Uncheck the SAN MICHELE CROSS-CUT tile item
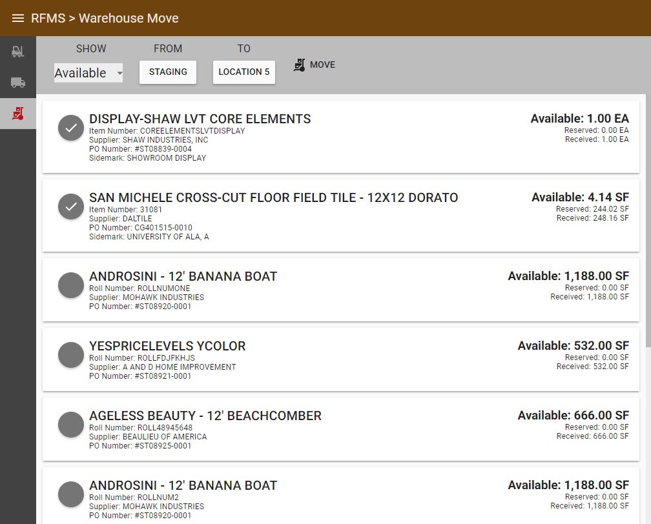The width and height of the screenshot is (651, 524). tap(71, 207)
